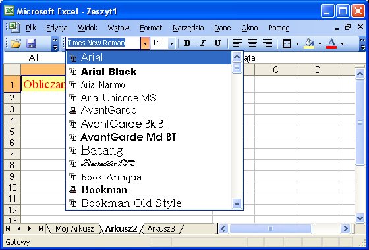
Task: Click the Save floppy disk icon
Action: 31,43
